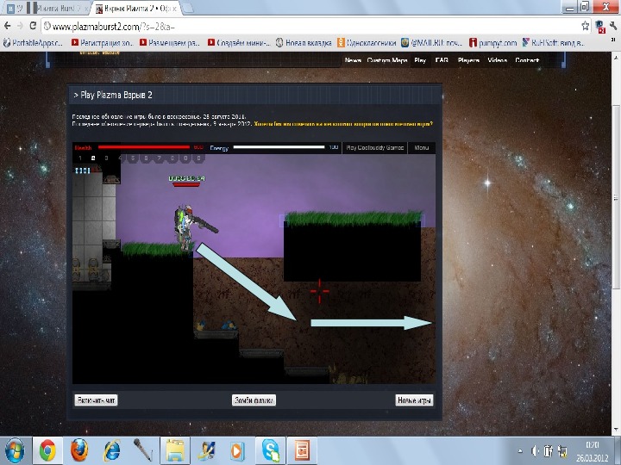
Task: Open Windows Explorer folder on the taskbar
Action: pos(174,450)
